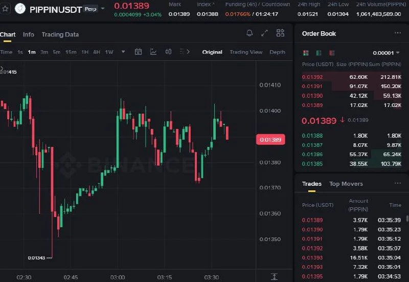Open the chart calendar date picker icon
Image resolution: width=409 pixels, height=282 pixels.
[x=138, y=52]
